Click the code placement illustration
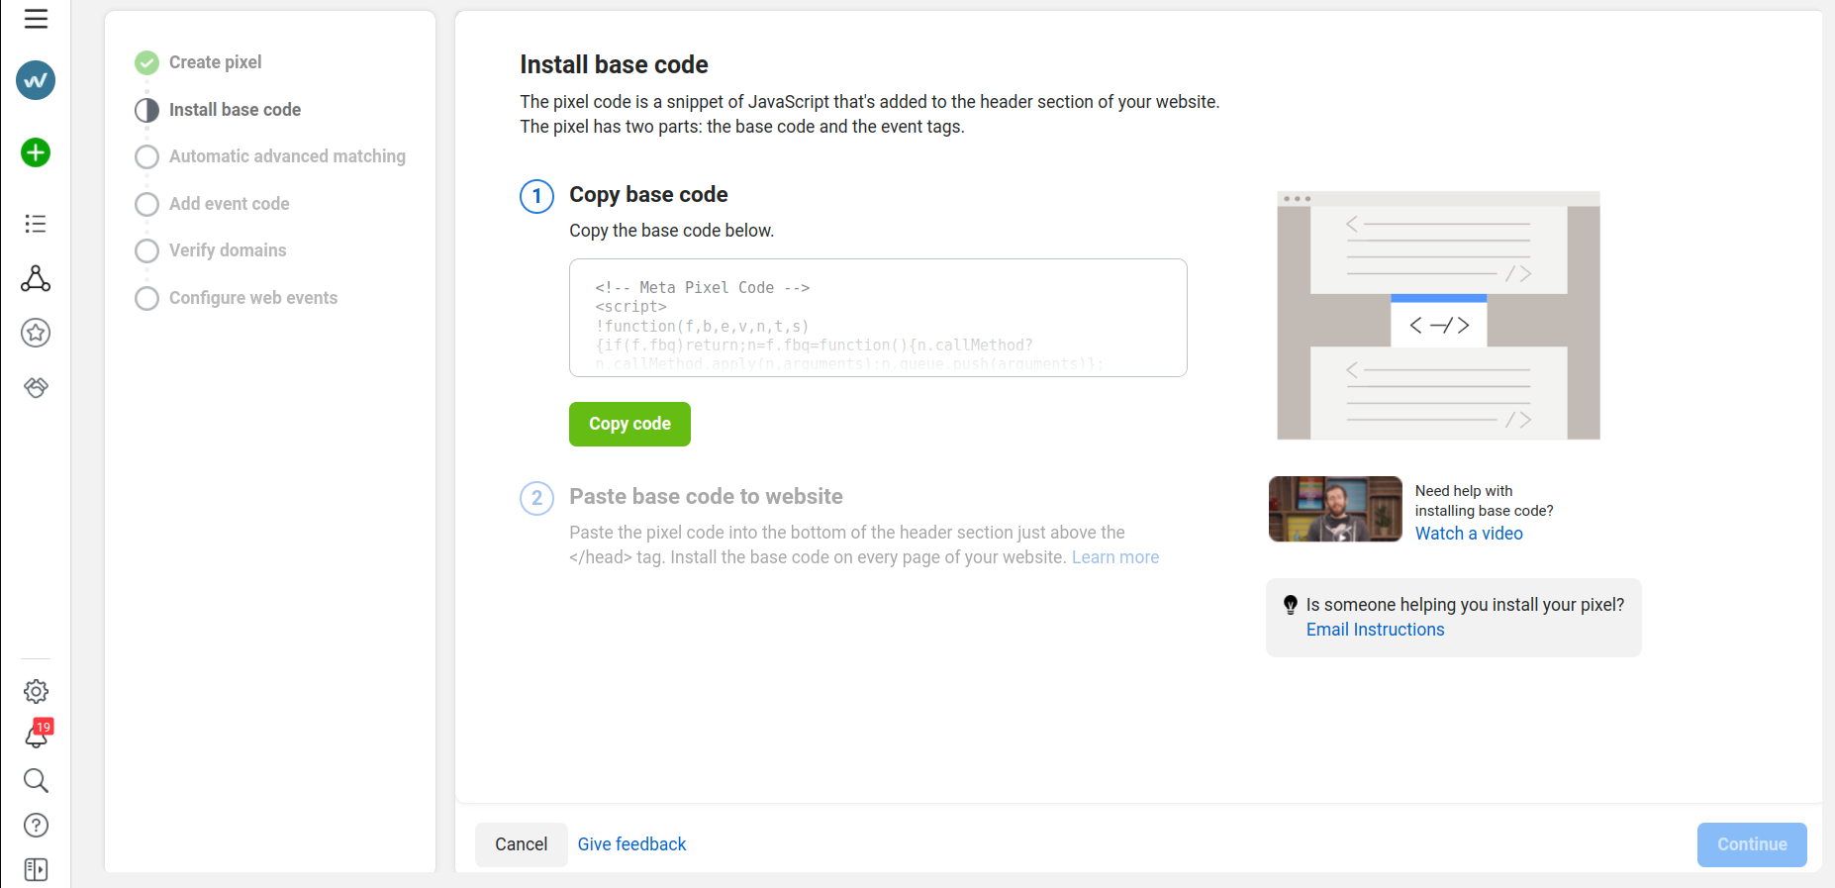Screen dimensions: 1835x888 coord(1438,316)
